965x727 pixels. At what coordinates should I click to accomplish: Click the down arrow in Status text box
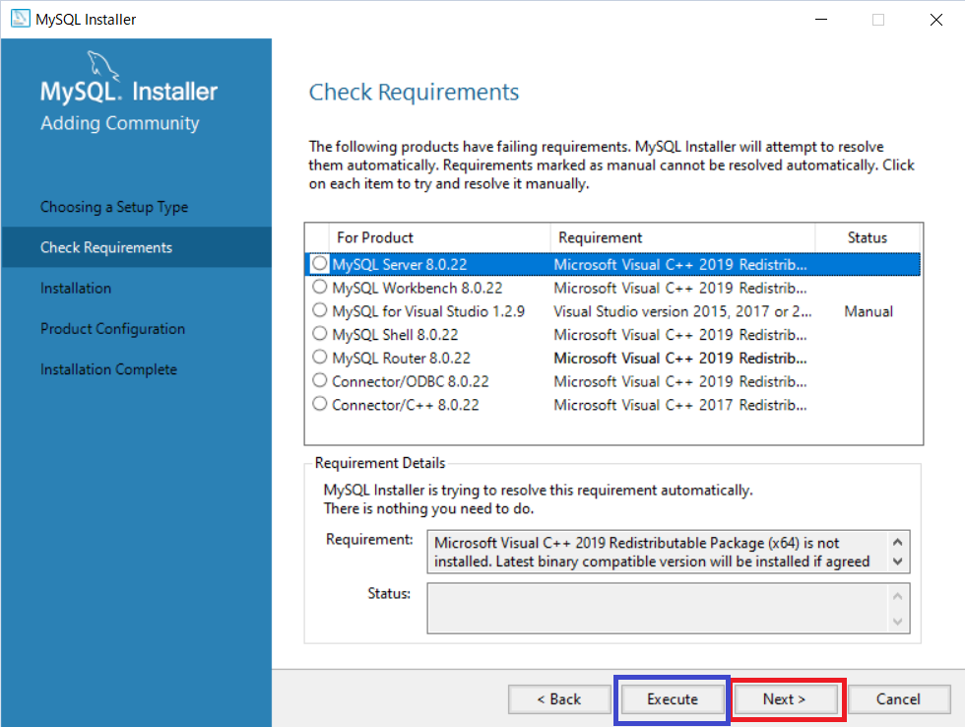(897, 622)
